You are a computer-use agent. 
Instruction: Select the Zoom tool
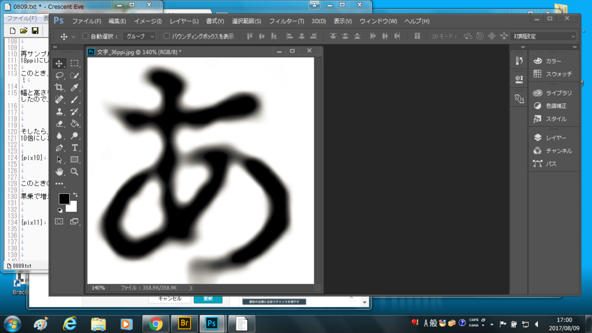tap(75, 172)
